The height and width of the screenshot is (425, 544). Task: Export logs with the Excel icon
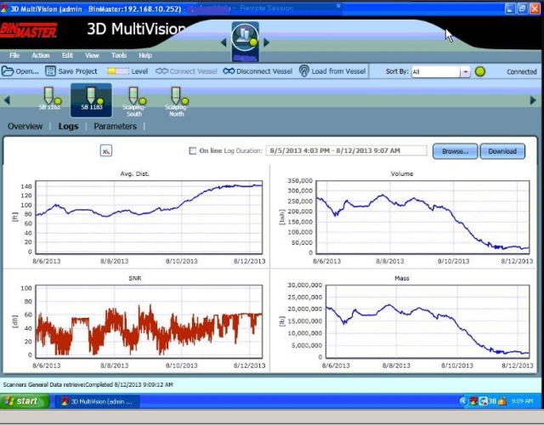pos(105,150)
